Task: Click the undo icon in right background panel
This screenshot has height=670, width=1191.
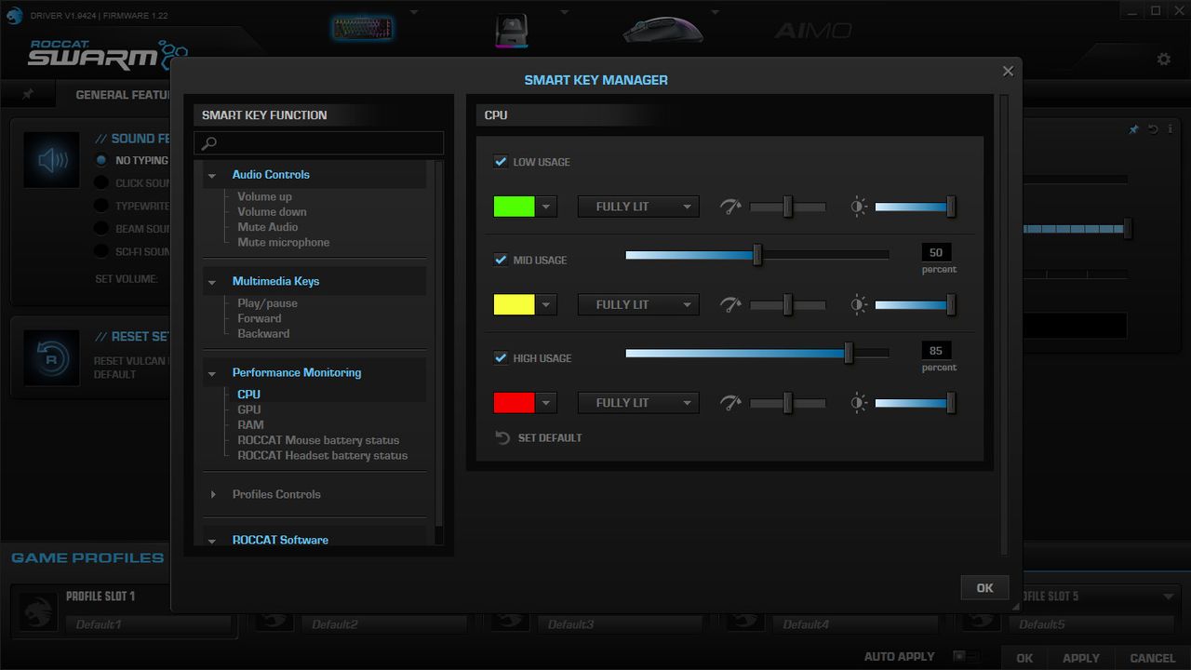Action: tap(1153, 130)
